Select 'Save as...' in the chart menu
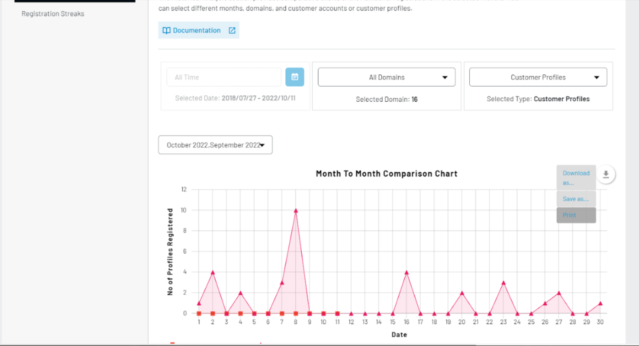Screen dimensions: 639x346 [x=576, y=199]
